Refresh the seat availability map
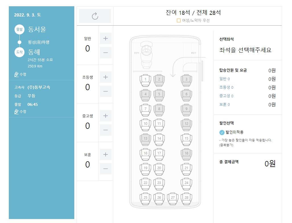Viewport: 292px width, 223px height. click(95, 16)
